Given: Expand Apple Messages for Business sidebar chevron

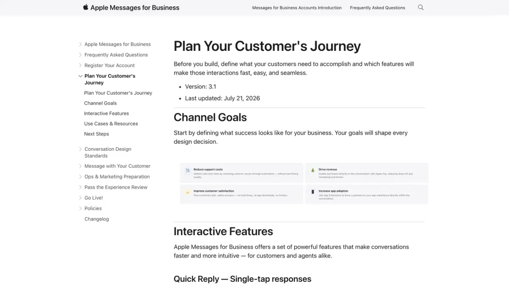Looking at the screenshot, I should (81, 44).
